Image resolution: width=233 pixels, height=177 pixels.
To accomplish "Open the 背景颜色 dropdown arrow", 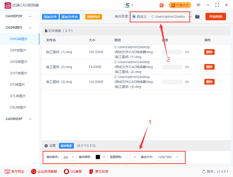I will [135, 157].
